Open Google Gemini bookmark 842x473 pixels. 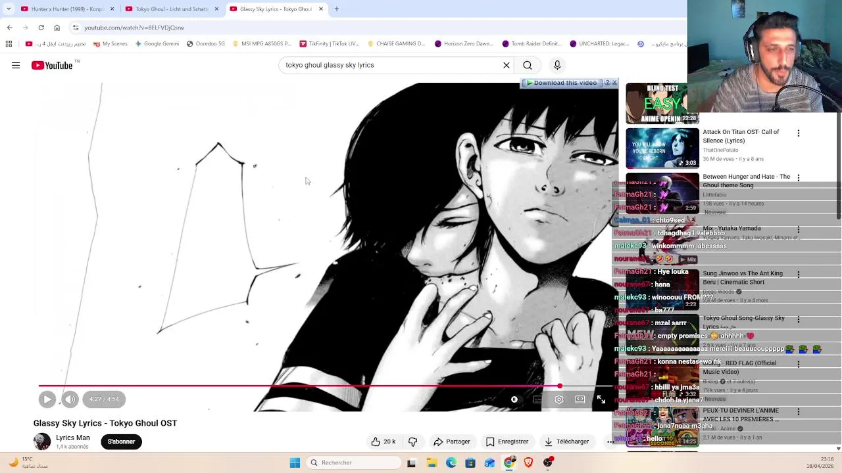click(x=157, y=44)
